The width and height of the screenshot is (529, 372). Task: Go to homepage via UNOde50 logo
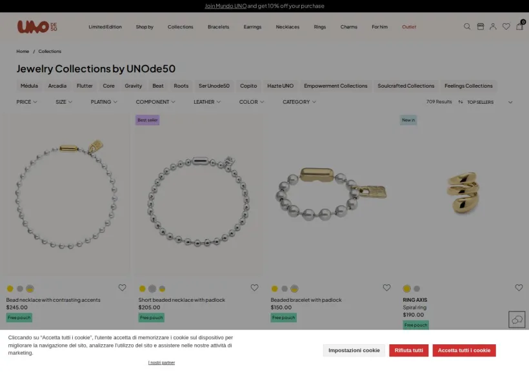tap(37, 26)
